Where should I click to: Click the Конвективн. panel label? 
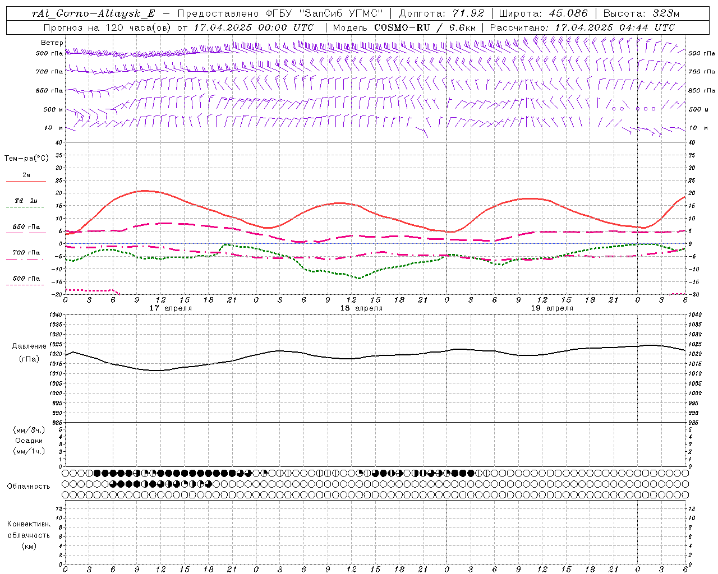coord(29,524)
